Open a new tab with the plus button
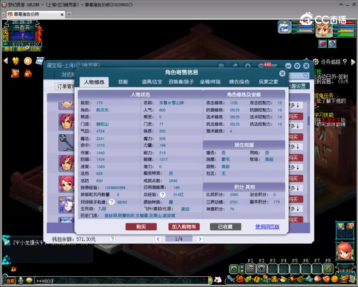358x287 pixels. point(69,14)
